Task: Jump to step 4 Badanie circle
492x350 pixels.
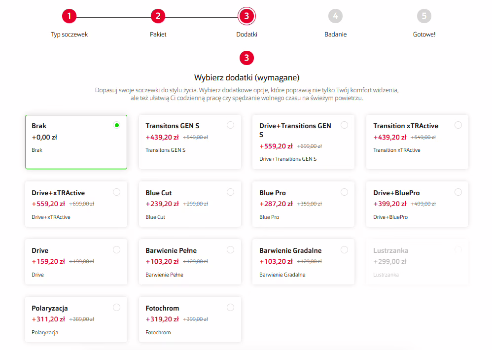Action: click(x=335, y=16)
